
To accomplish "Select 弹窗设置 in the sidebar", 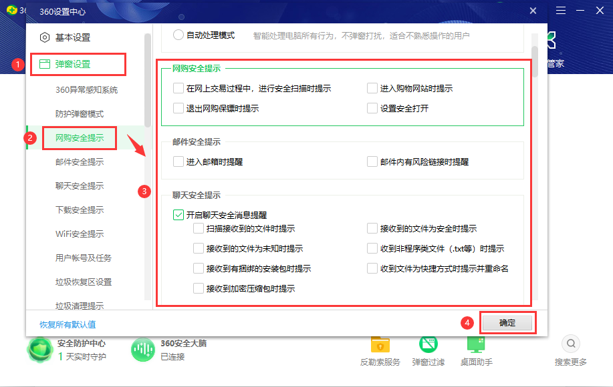I will pyautogui.click(x=74, y=64).
